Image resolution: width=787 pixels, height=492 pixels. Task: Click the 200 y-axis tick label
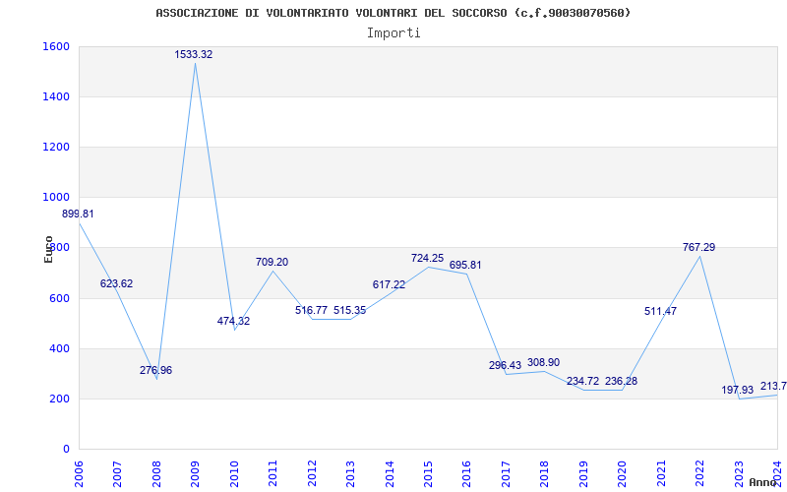coord(58,400)
